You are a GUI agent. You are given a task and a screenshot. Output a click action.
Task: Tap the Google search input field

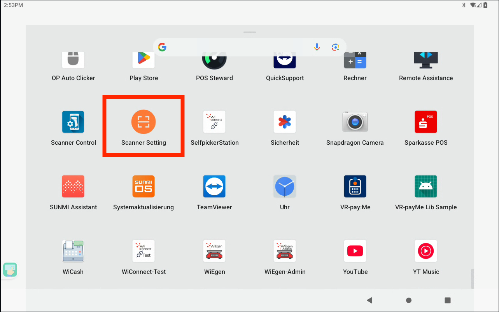250,47
